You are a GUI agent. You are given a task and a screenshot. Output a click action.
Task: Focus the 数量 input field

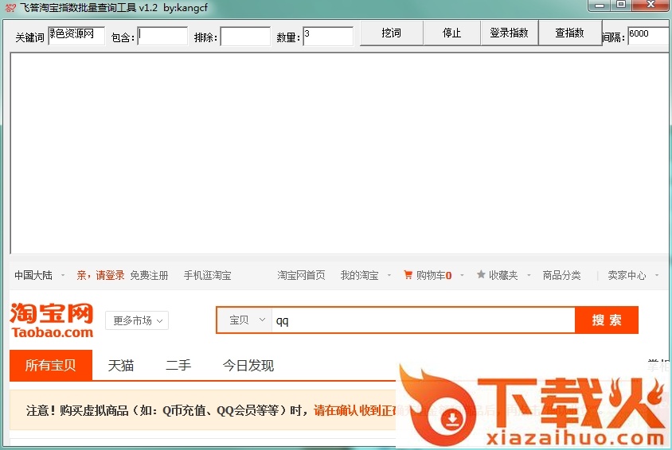pos(328,37)
